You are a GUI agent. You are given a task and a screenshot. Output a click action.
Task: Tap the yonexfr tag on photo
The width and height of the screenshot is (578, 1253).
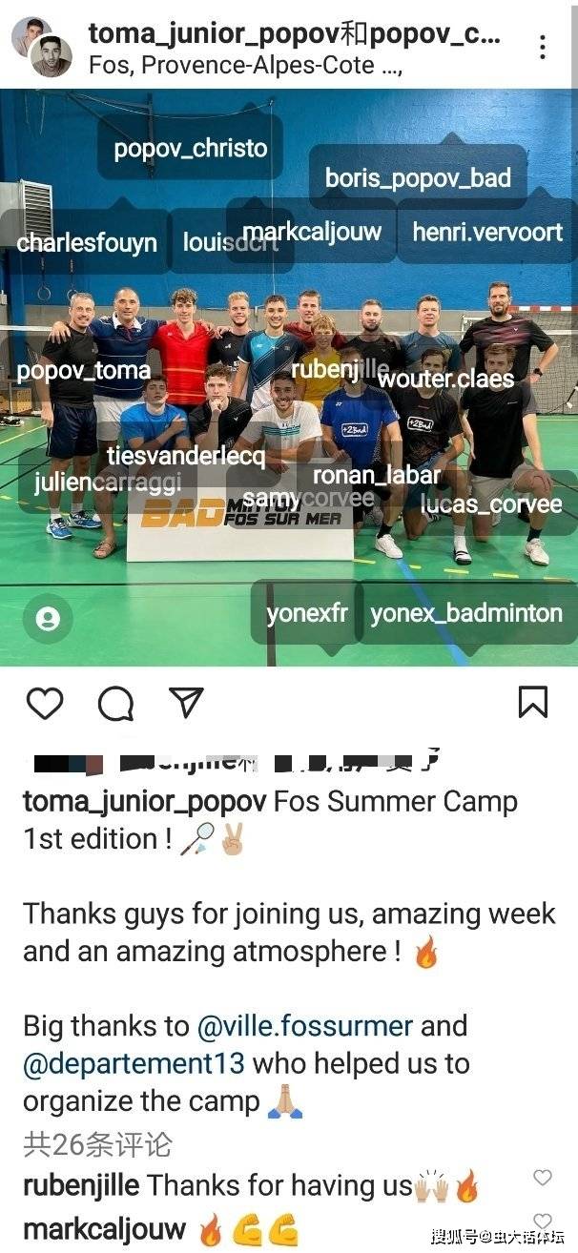click(x=307, y=612)
